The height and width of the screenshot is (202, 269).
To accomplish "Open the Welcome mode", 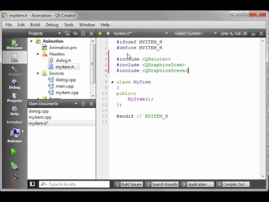I will (x=14, y=45).
